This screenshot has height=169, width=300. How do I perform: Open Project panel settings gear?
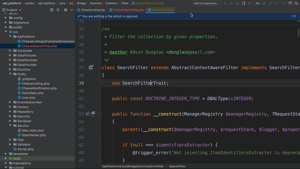(66, 10)
